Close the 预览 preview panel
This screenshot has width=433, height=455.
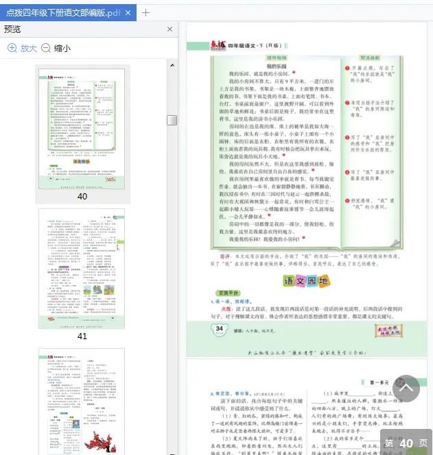pos(170,29)
